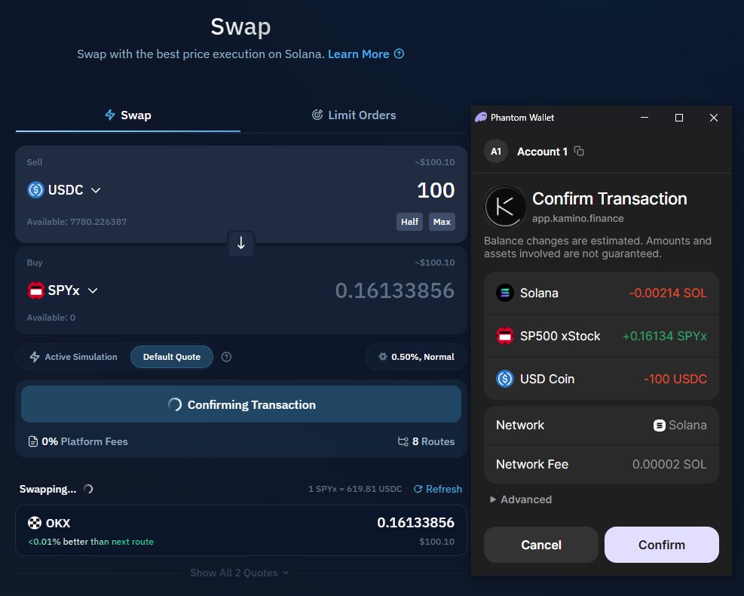Maximize the Phantom Wallet window

679,117
